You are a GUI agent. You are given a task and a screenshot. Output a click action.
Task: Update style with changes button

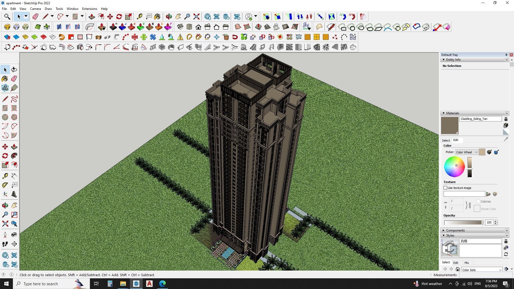tap(506, 254)
